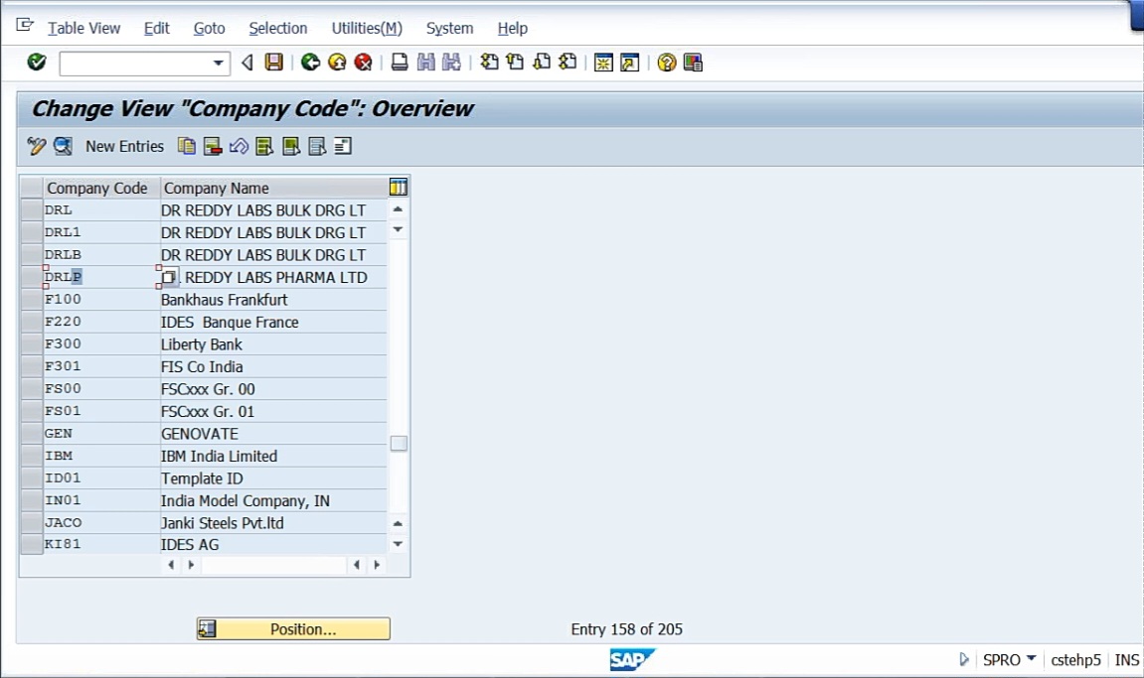The image size is (1144, 678).
Task: Click the Company Code column header
Action: [x=102, y=188]
